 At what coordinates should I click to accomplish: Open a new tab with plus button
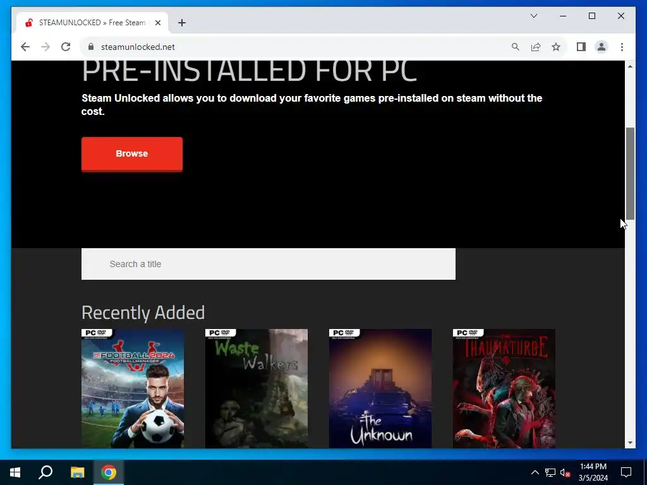pos(182,23)
